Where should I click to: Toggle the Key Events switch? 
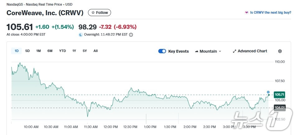(x=162, y=51)
